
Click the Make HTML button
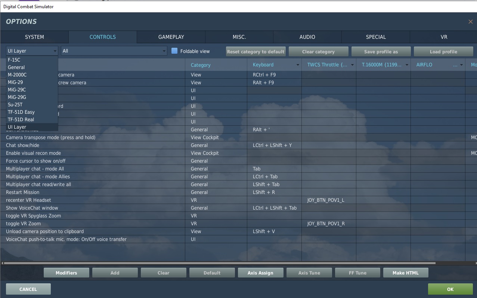[x=406, y=273]
